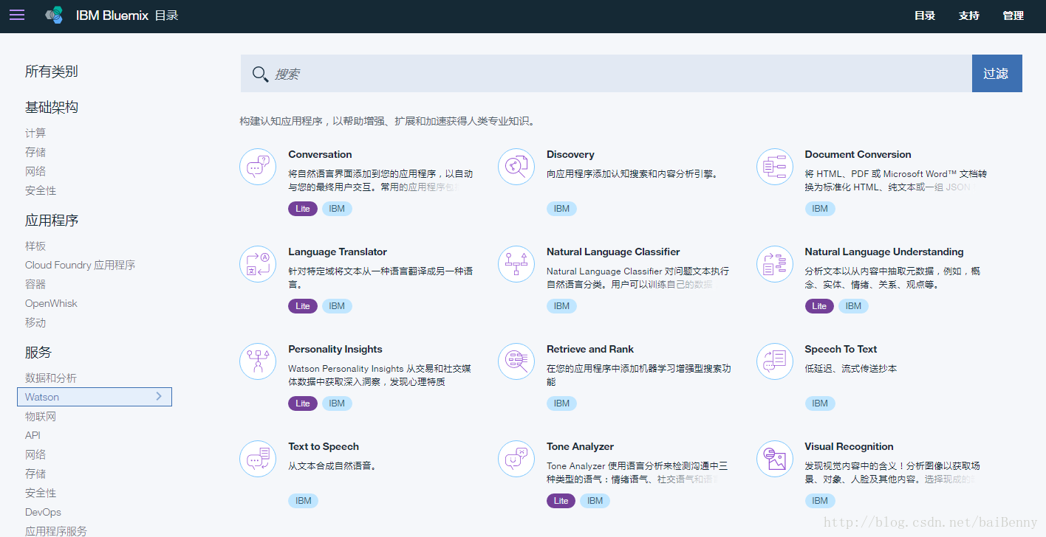
Task: Open the Text to Speech icon
Action: coord(258,459)
